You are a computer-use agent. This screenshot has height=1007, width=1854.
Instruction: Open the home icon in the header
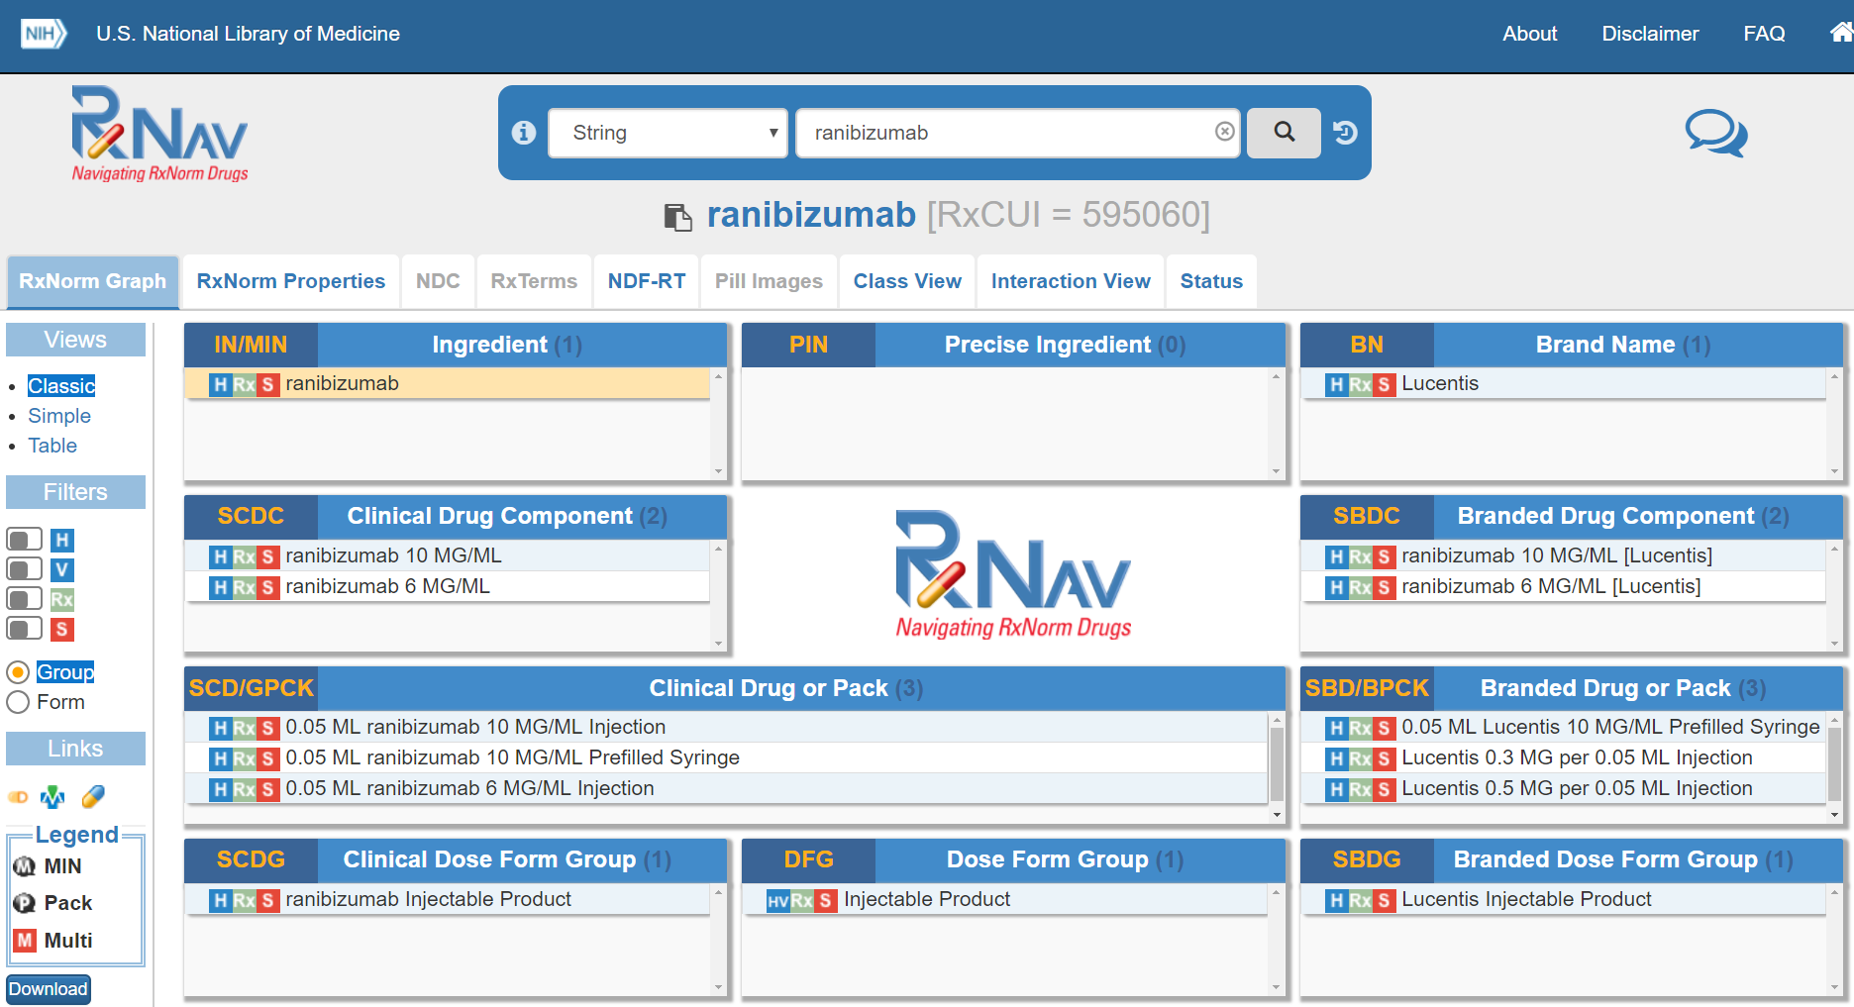coord(1841,33)
